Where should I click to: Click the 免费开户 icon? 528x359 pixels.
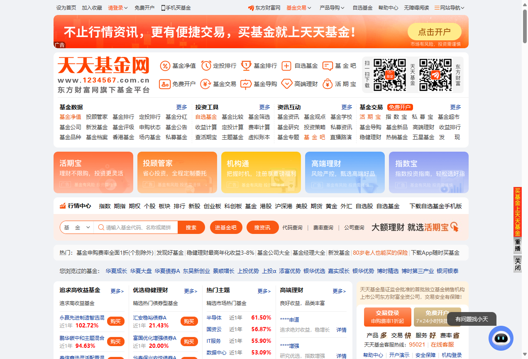pyautogui.click(x=165, y=84)
